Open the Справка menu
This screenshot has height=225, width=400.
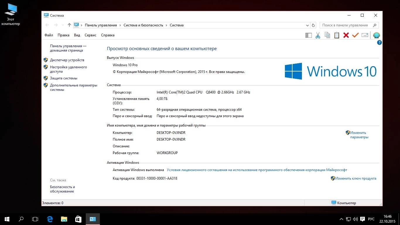[x=108, y=35]
